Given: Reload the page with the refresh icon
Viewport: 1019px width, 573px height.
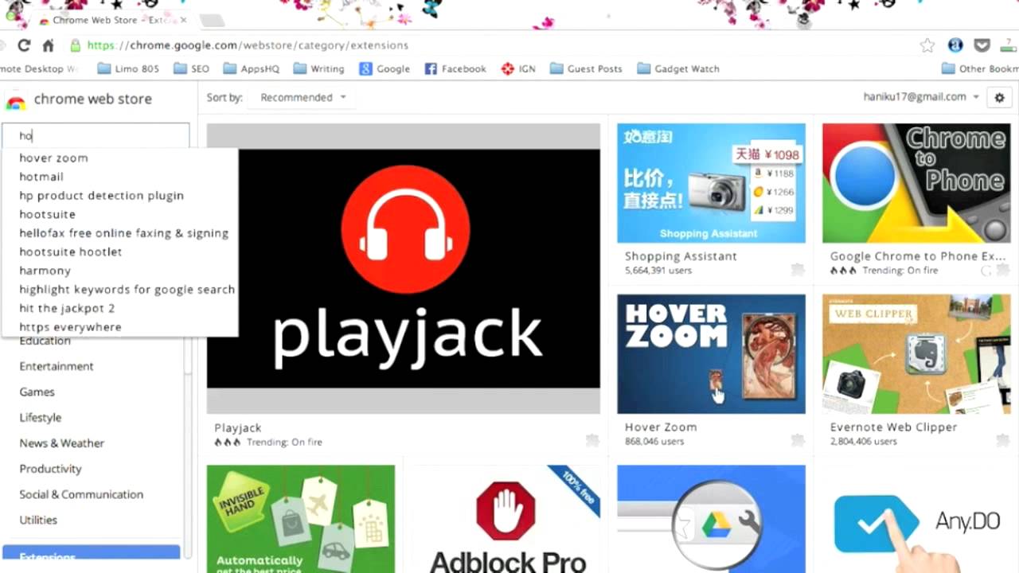Looking at the screenshot, I should [24, 45].
